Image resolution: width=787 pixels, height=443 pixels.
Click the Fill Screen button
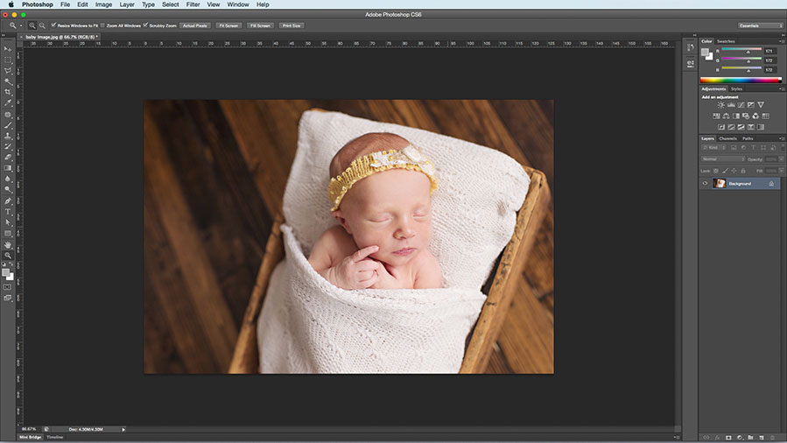[260, 25]
